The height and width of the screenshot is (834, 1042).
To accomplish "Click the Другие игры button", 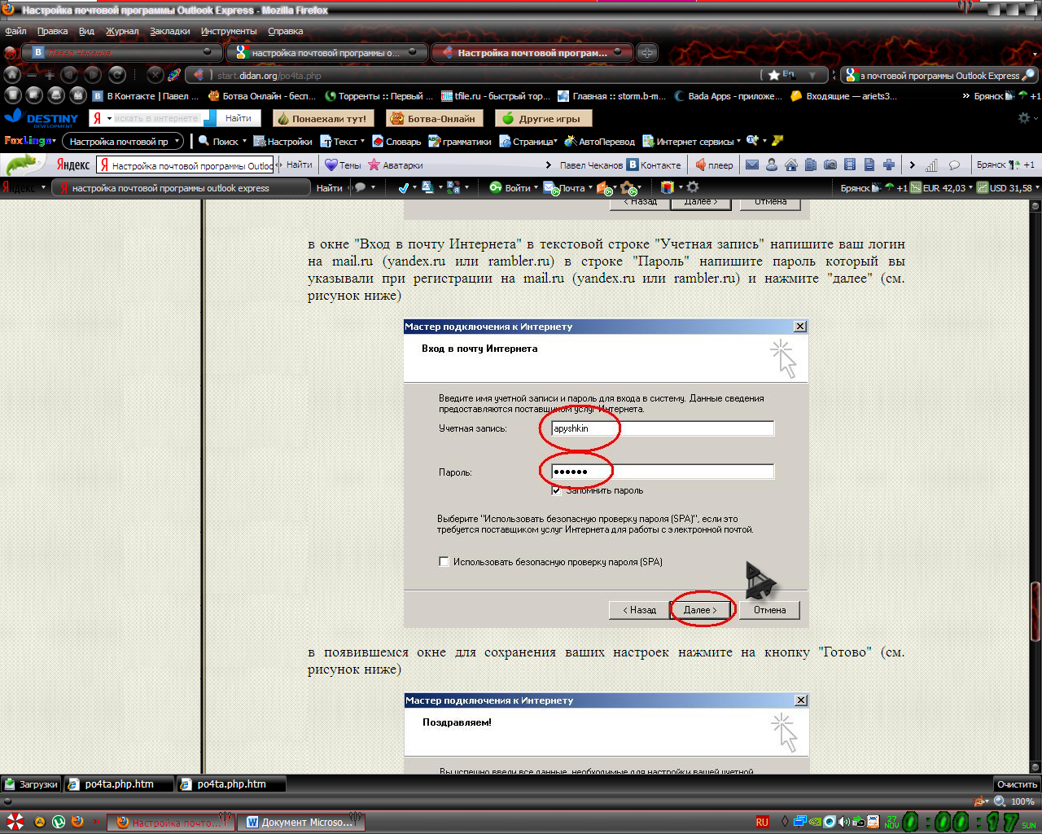I will coord(542,118).
